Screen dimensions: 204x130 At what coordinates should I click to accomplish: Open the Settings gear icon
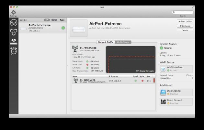(14, 12)
